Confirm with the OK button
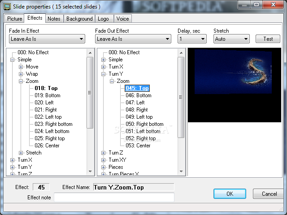This screenshot has height=215, width=287. 230,194
